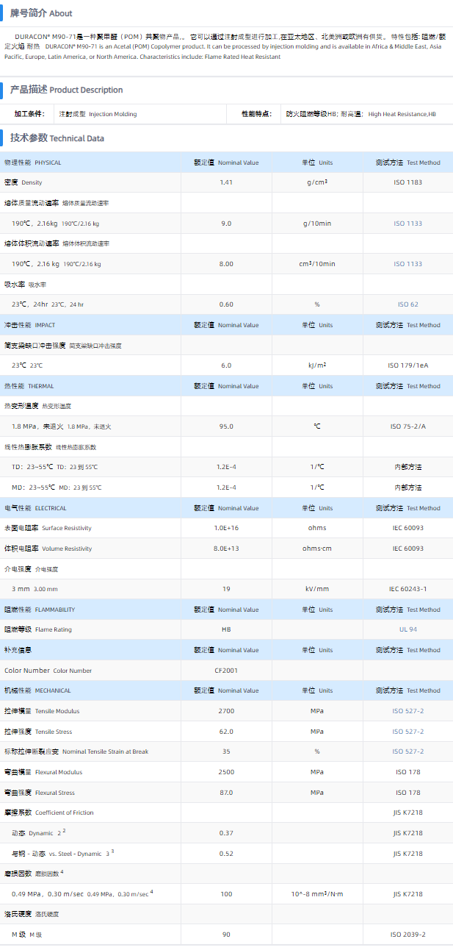This screenshot has width=453, height=950.
Task: Select the Density value 1.41
Action: [226, 182]
